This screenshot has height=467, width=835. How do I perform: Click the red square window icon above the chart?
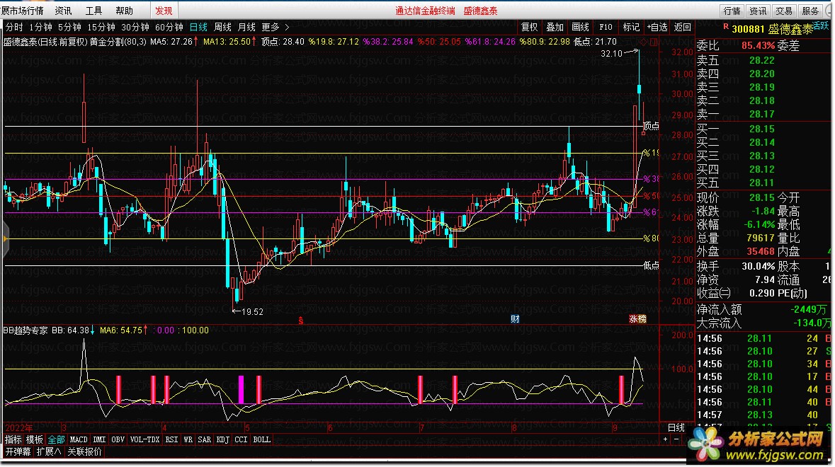point(654,42)
